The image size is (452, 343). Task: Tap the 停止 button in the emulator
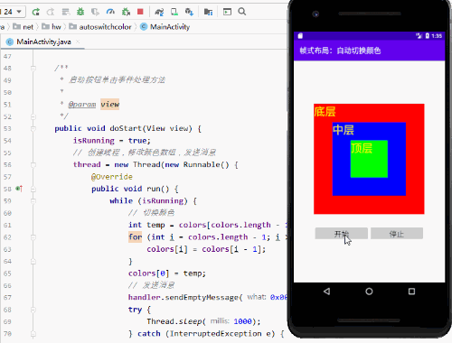point(397,234)
